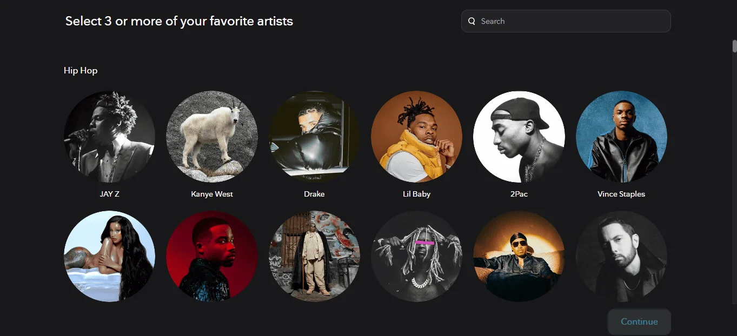Choose the black-and-white bearded artist portrait
The image size is (737, 336).
(621, 256)
